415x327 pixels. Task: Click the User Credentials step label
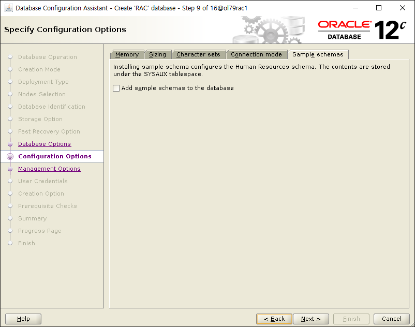(43, 181)
